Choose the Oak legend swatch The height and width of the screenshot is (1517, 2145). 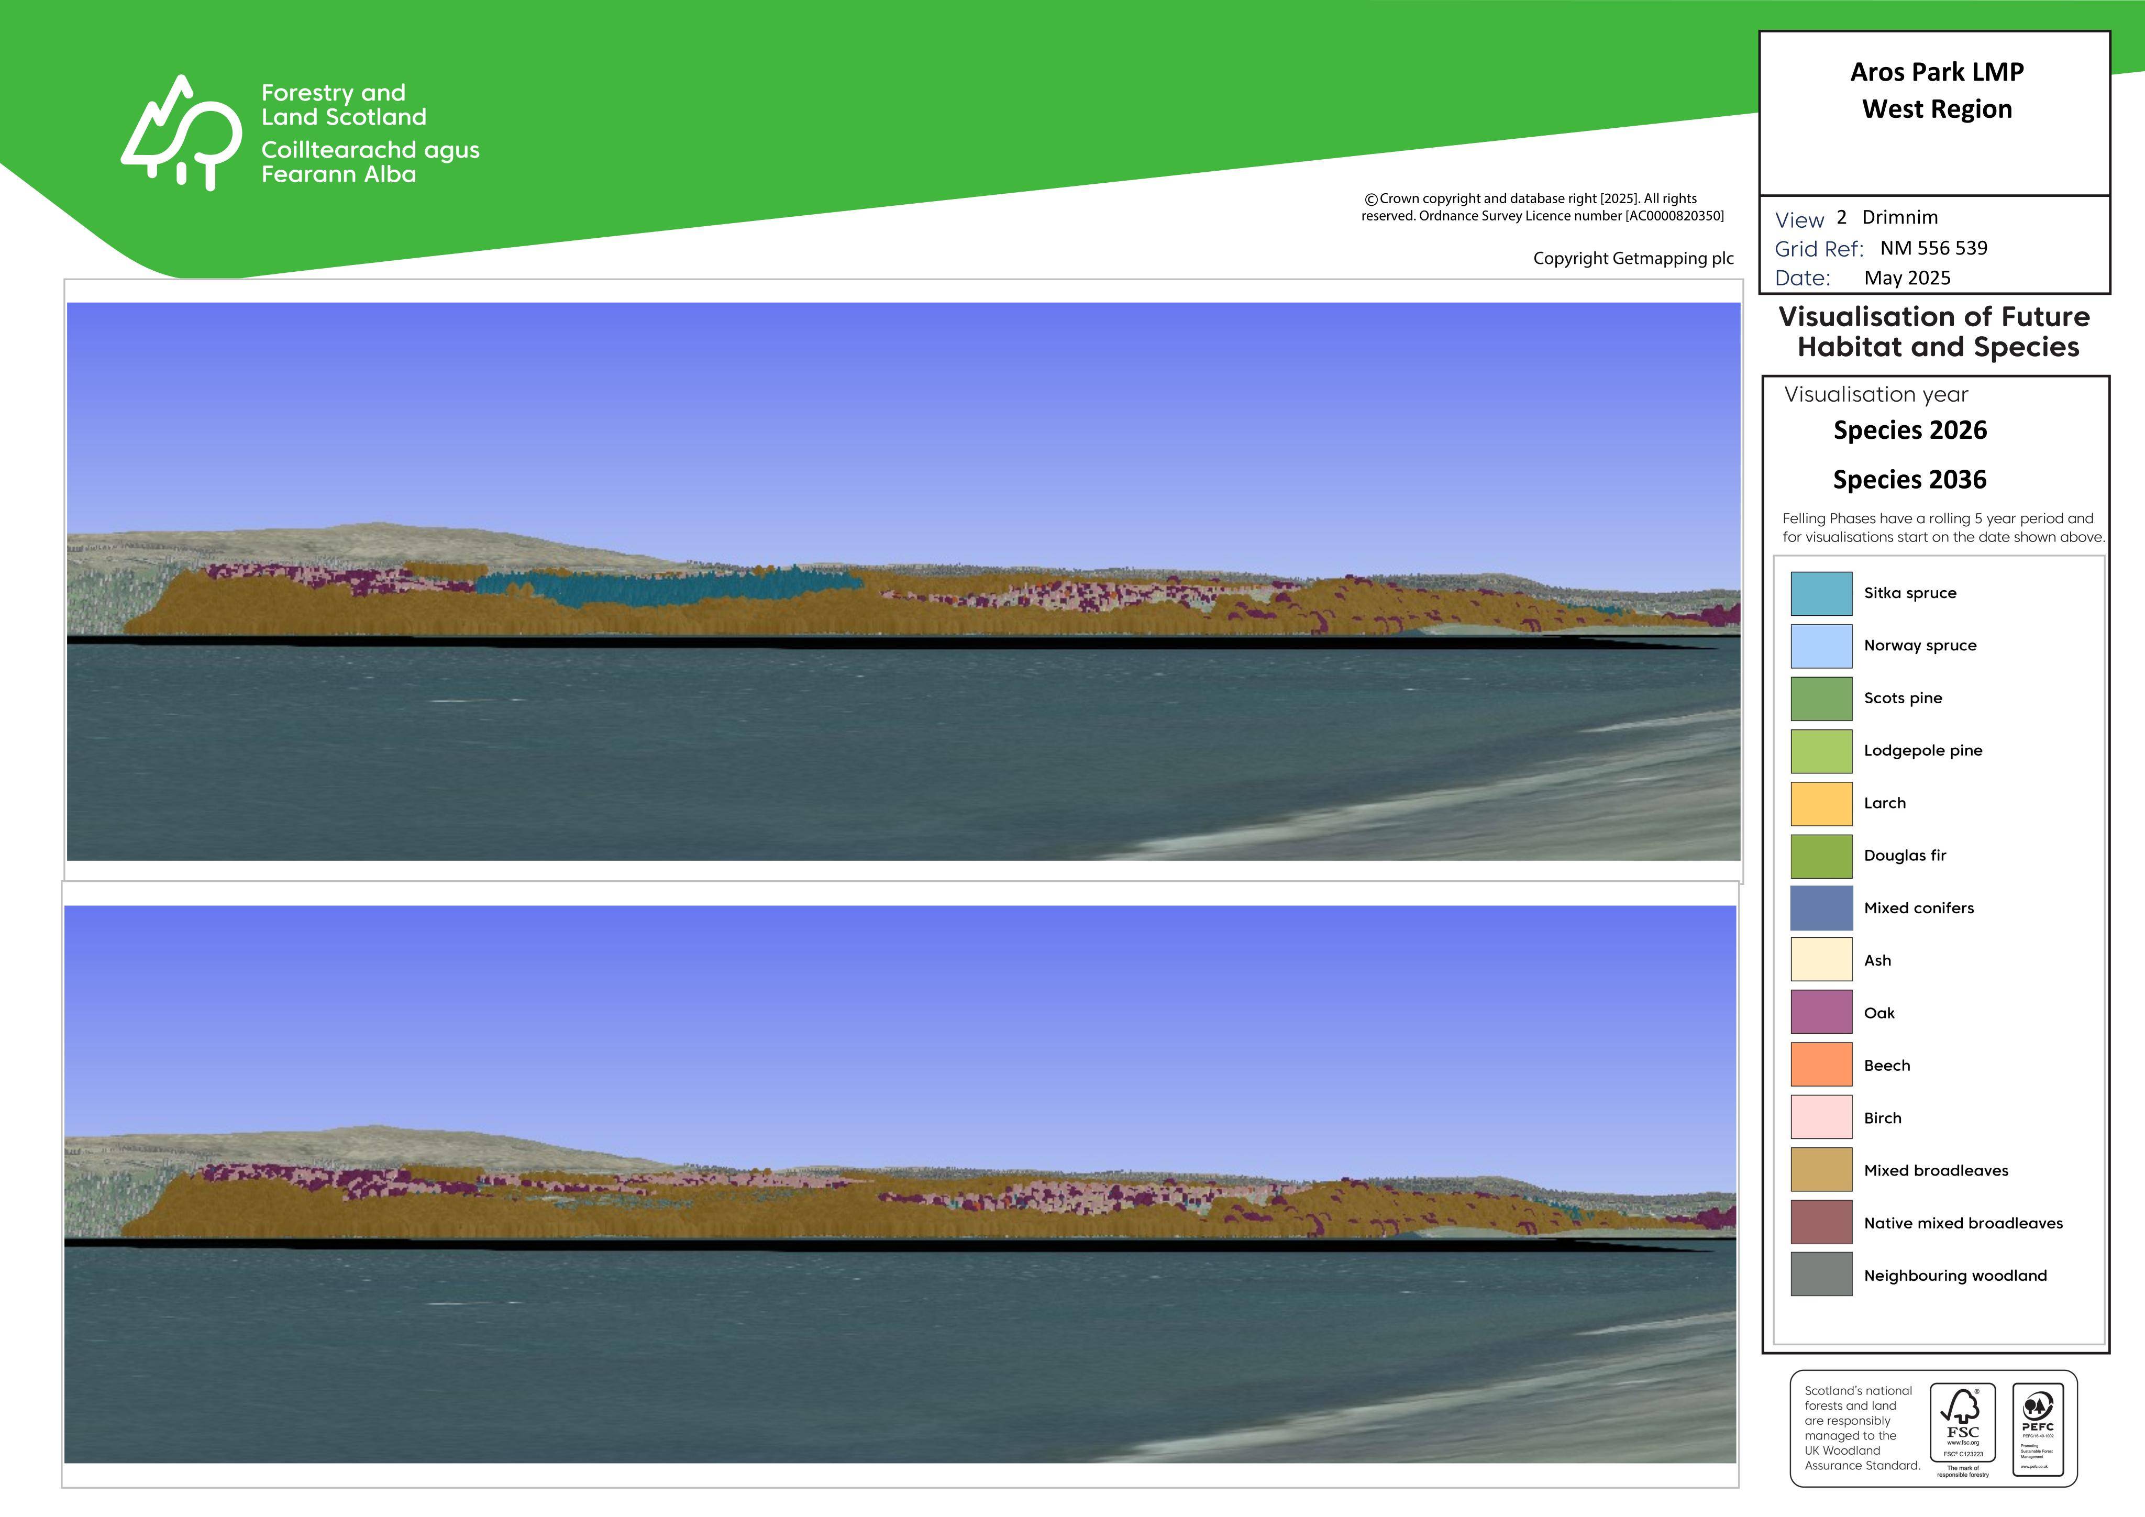pyautogui.click(x=1821, y=1013)
